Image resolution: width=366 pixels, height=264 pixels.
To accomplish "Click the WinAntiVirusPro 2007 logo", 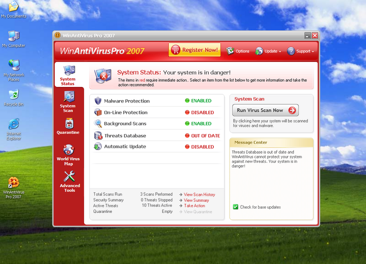I will [102, 51].
